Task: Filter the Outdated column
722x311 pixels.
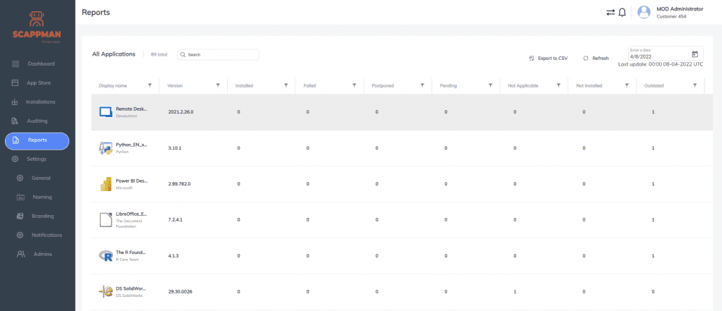Action: [x=695, y=85]
